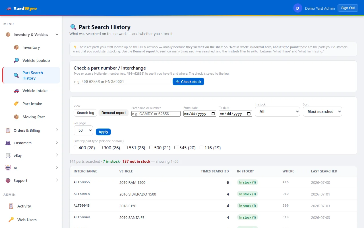Click the YardWyre car logo icon

(x=9, y=9)
